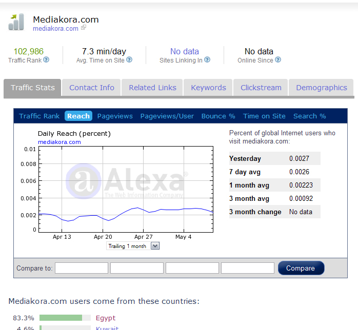
Task: Click the first Compare to input field
Action: click(82, 268)
